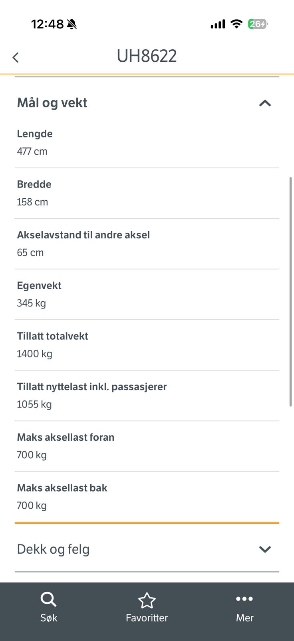The image size is (294, 641).
Task: Switch to the Mer tab label
Action: point(244,618)
